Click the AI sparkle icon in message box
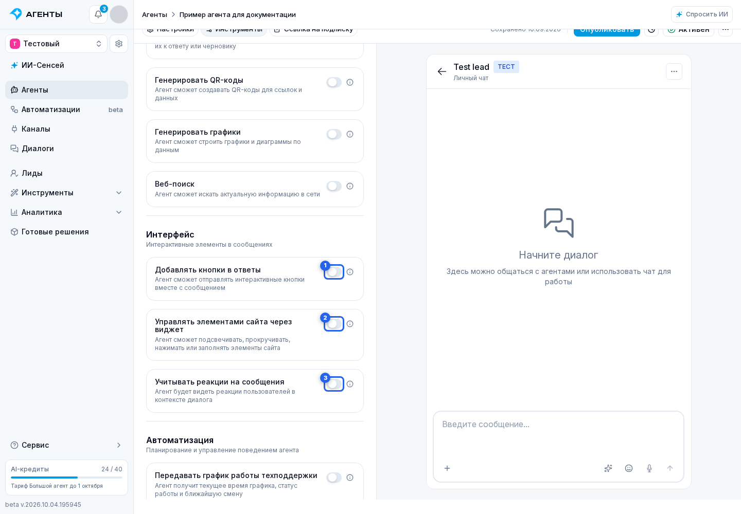741x514 pixels. [x=608, y=468]
